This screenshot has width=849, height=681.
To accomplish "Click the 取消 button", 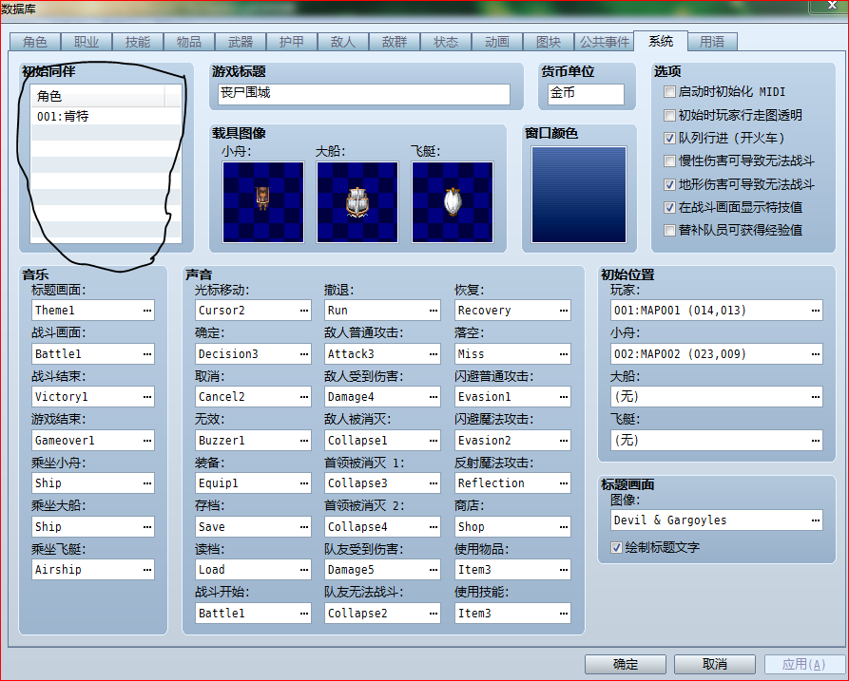I will [715, 664].
